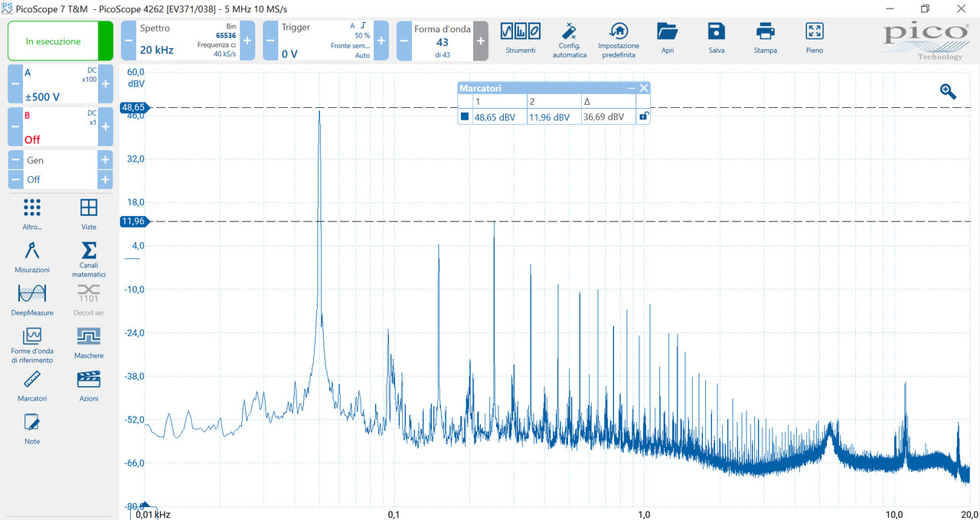Open the Viste views layout
The height and width of the screenshot is (520, 980).
pyautogui.click(x=89, y=214)
